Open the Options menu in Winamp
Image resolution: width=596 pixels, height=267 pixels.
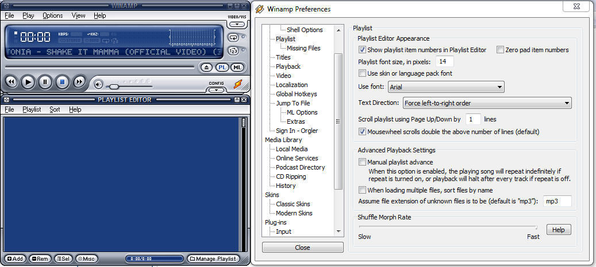52,15
